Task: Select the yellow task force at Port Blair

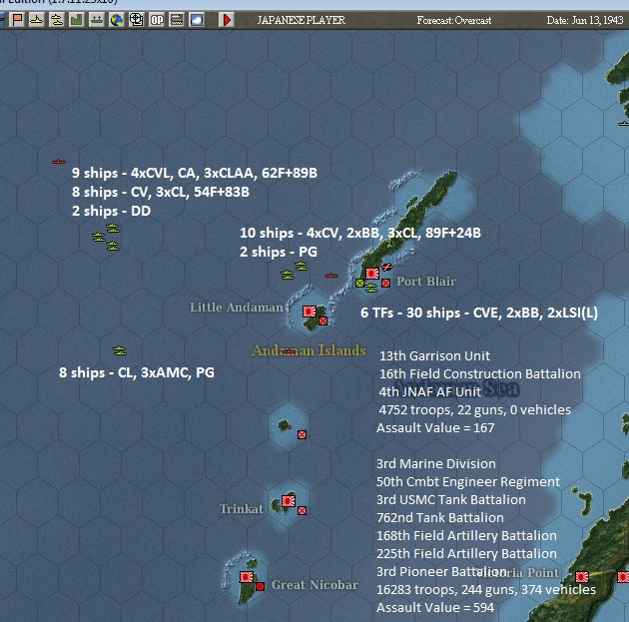Action: pos(371,288)
